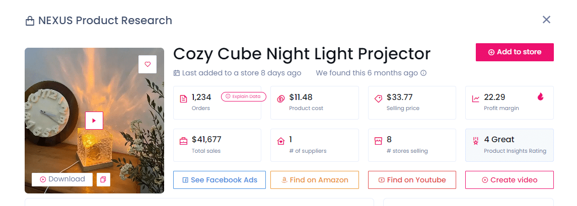Click the copy icon beside Download
This screenshot has width=577, height=206.
[103, 179]
